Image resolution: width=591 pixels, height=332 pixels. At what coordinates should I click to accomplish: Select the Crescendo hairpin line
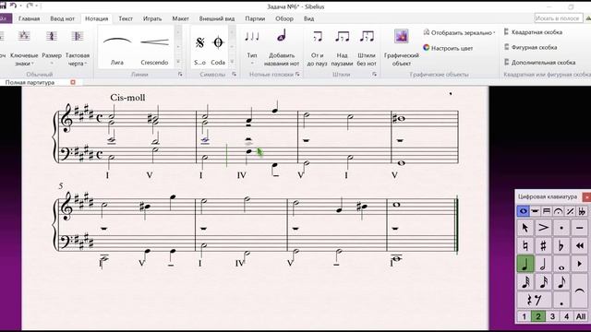(154, 47)
